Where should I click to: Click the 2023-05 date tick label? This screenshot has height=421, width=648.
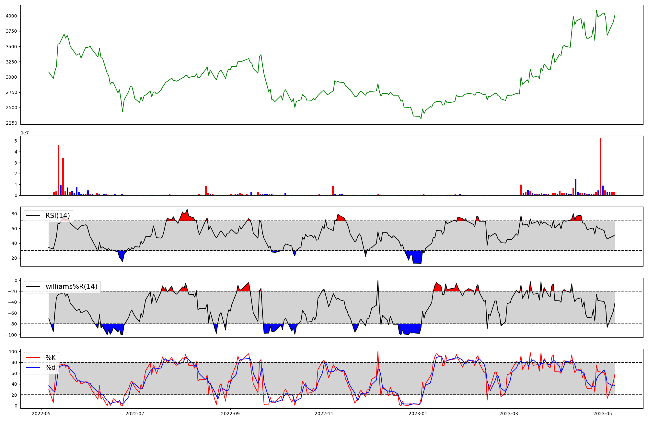pos(603,414)
